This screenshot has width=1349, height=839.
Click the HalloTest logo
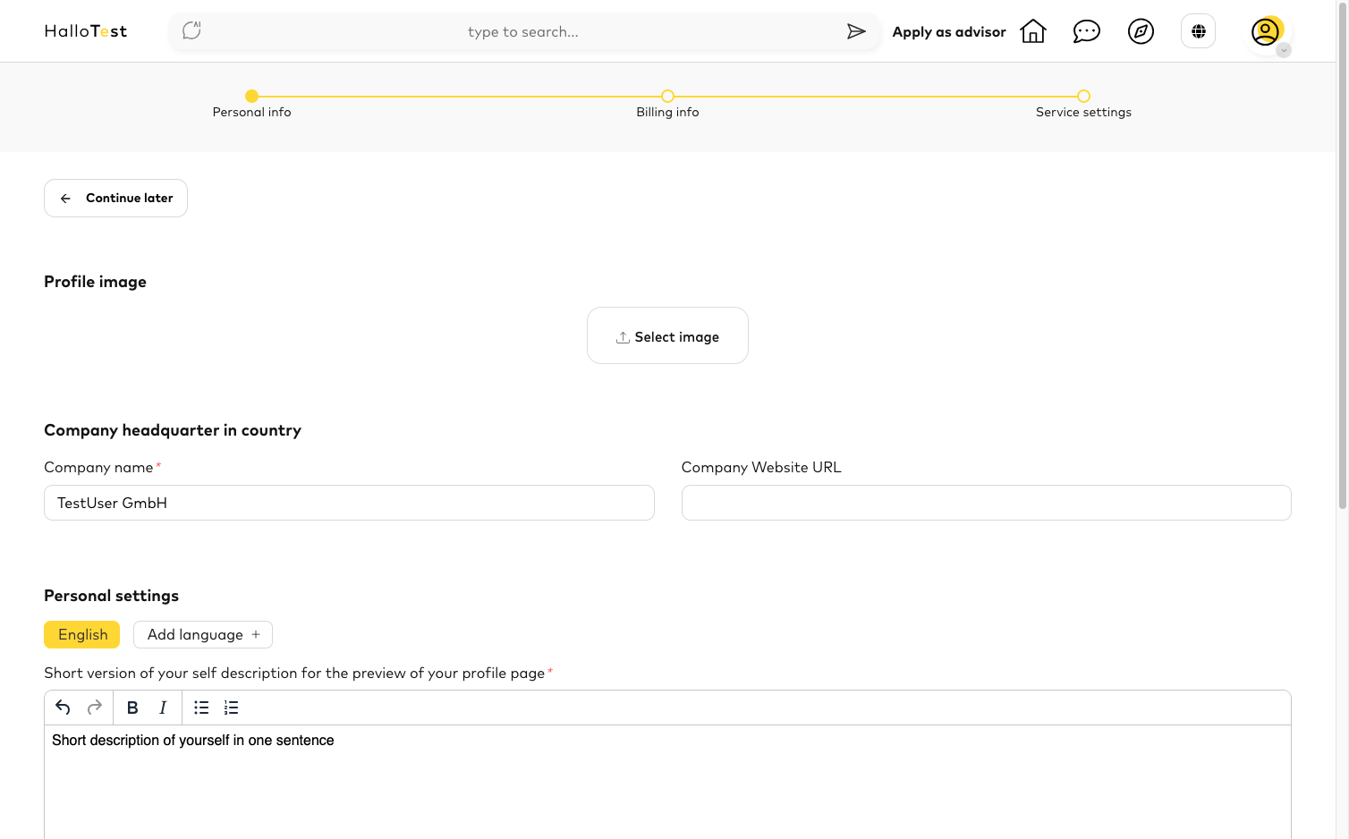86,31
